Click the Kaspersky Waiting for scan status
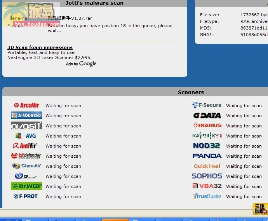Screen dimensions: 268x221 tap(244, 136)
